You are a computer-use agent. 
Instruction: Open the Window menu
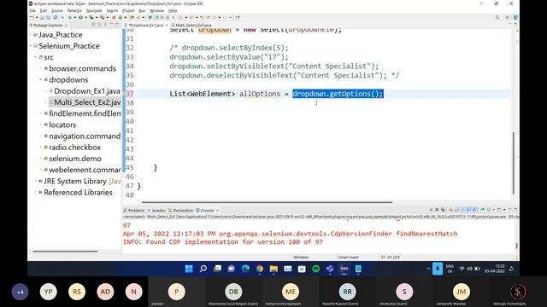click(x=156, y=11)
